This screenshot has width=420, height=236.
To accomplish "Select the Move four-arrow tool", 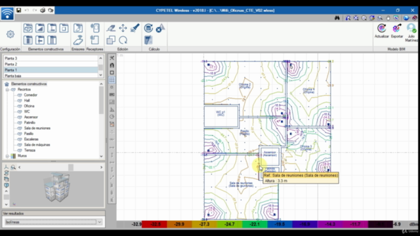I will pos(123,28).
